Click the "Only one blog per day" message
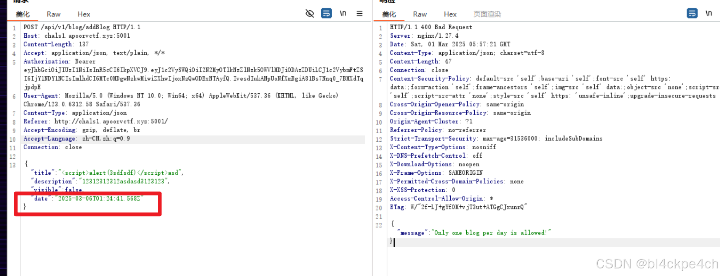Viewport: 720px width, 276px height. [x=491, y=233]
